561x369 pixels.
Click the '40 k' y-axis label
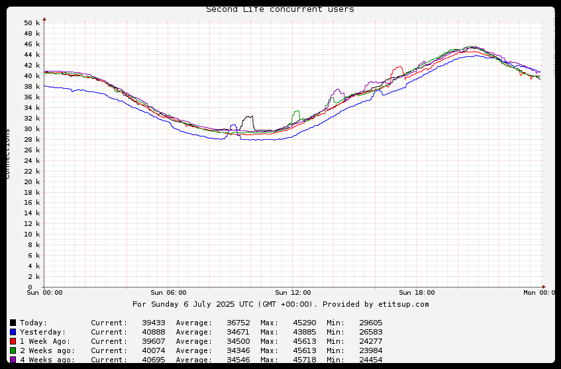coord(32,76)
